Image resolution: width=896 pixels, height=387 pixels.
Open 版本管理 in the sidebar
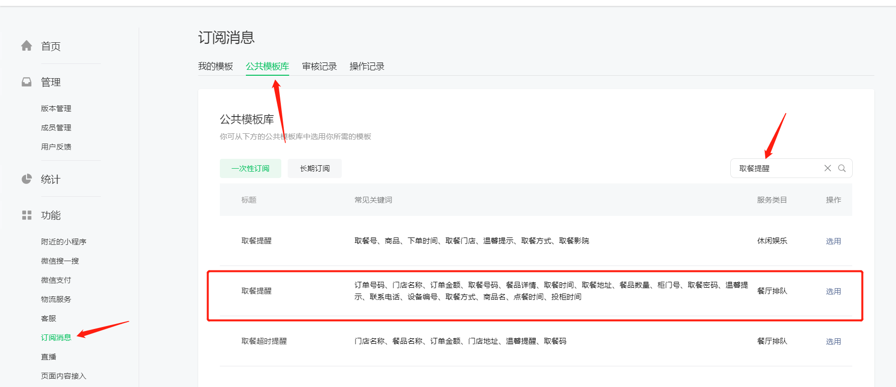(x=56, y=108)
